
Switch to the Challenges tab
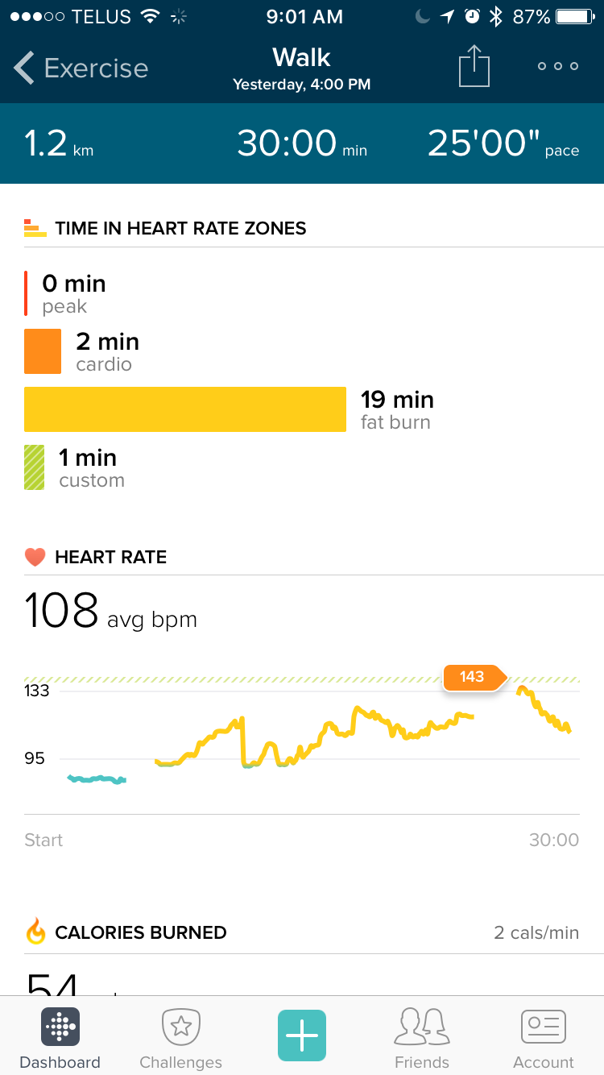click(180, 1038)
